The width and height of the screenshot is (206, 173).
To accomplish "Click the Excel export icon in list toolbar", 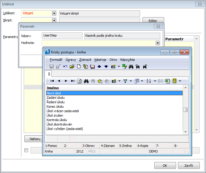I will [167, 81].
